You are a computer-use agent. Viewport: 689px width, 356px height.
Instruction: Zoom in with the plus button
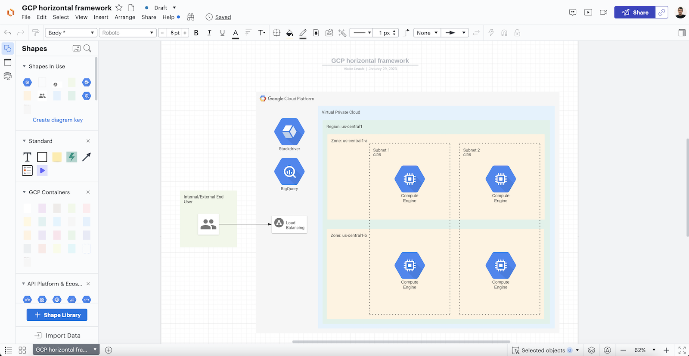[x=666, y=350]
